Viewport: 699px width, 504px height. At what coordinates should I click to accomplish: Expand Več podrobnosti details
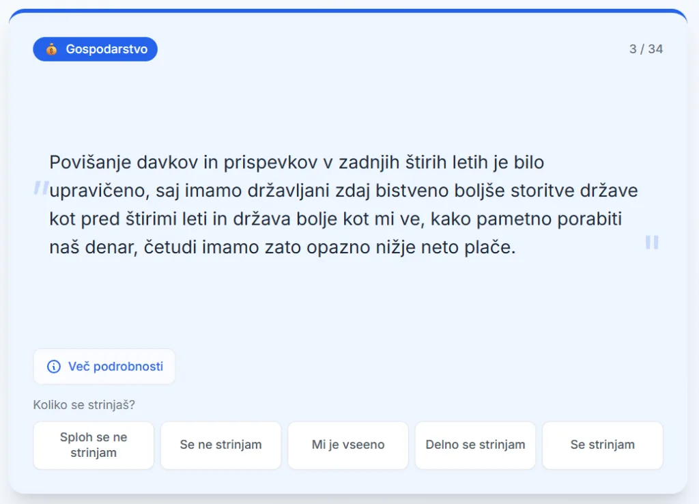[104, 367]
